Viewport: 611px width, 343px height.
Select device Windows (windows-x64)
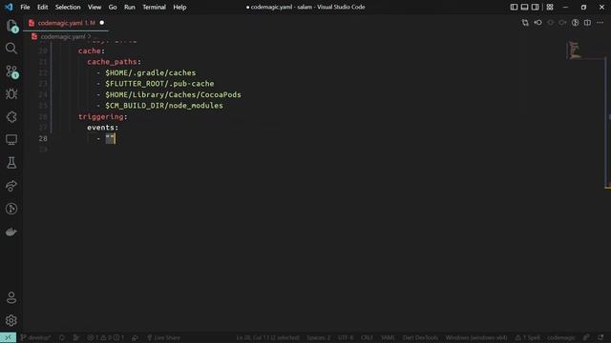(476, 337)
